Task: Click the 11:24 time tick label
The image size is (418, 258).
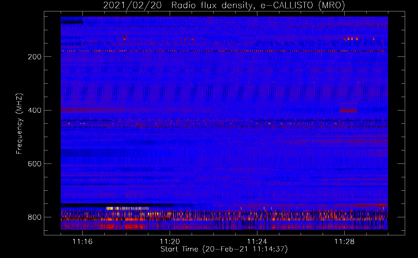Action: pyautogui.click(x=257, y=242)
